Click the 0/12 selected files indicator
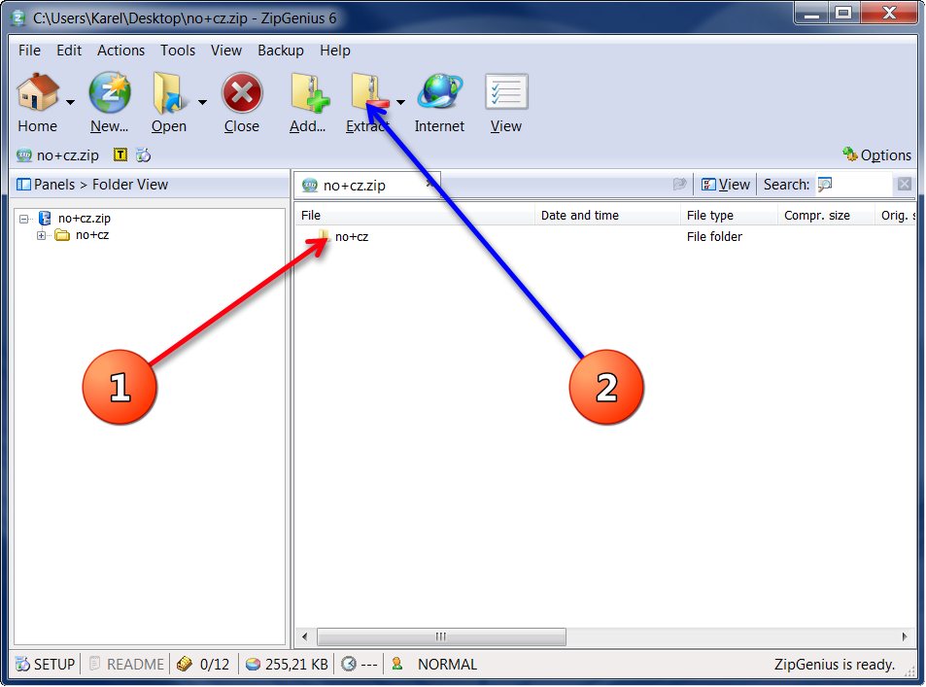 pyautogui.click(x=203, y=665)
